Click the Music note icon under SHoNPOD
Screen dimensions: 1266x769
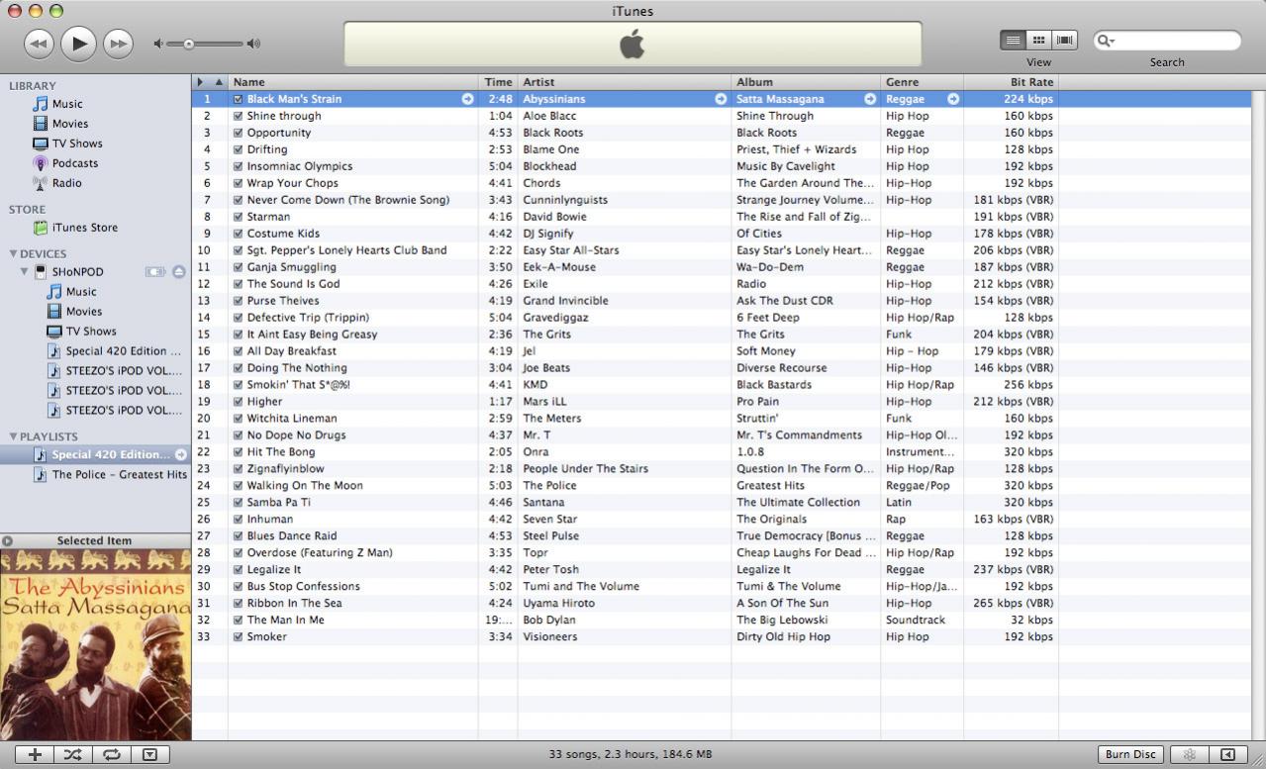[54, 292]
